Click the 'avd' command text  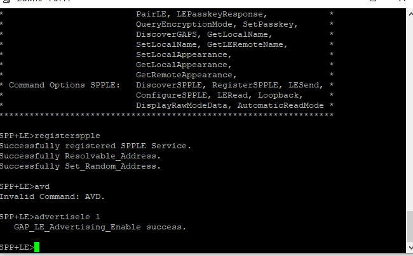click(43, 186)
